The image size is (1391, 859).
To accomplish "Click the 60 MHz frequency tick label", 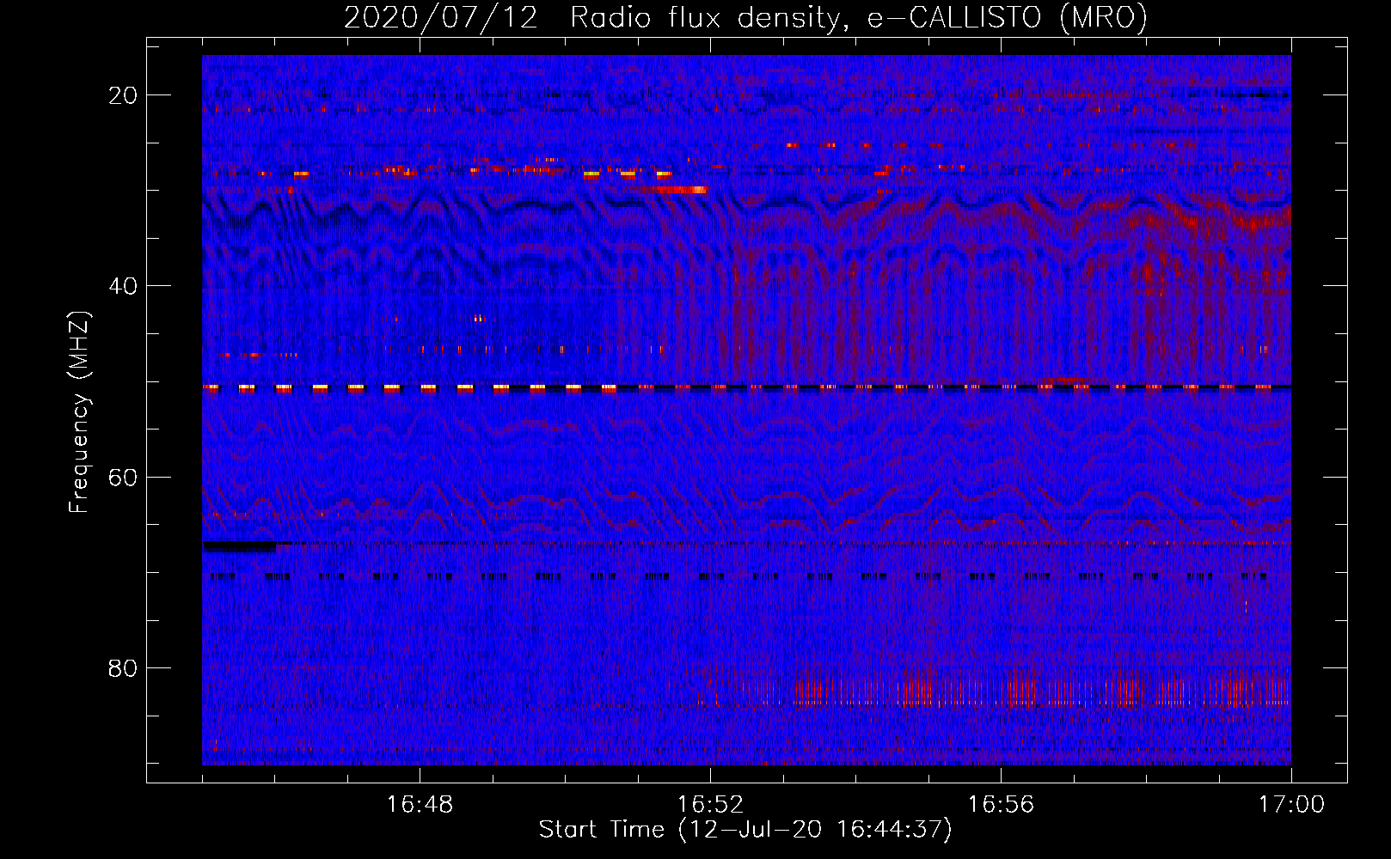I will (x=123, y=477).
